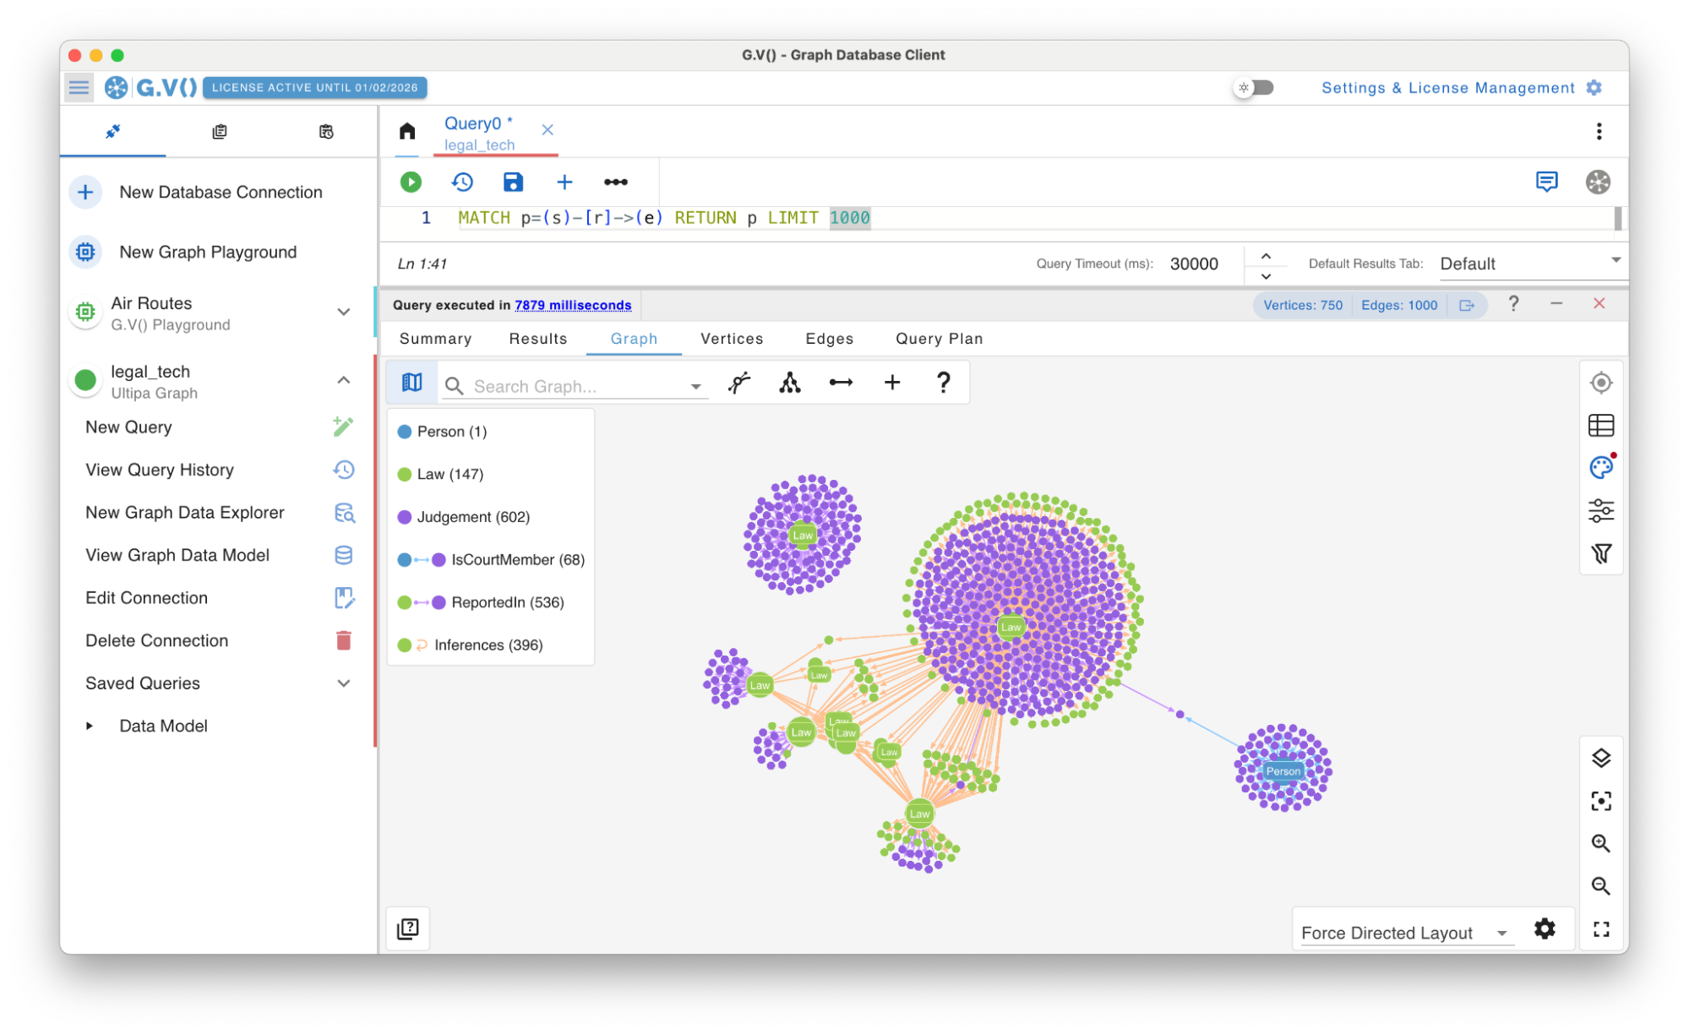The height and width of the screenshot is (1034, 1689).
Task: Click the zoom in magnifier icon
Action: pos(1600,843)
